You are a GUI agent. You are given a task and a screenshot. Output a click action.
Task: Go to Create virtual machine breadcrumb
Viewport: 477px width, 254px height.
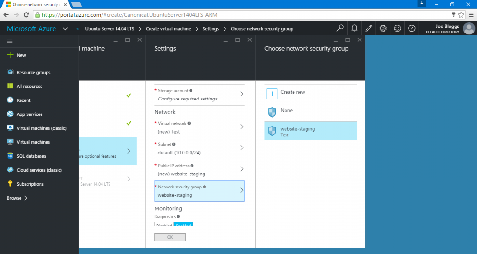click(168, 28)
